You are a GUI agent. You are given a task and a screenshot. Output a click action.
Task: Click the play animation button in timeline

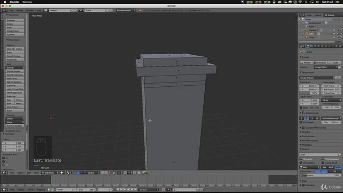(x=128, y=190)
